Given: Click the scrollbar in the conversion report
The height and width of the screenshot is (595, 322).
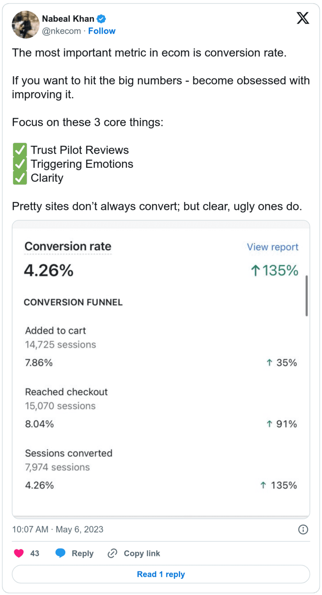Looking at the screenshot, I should click(x=306, y=296).
